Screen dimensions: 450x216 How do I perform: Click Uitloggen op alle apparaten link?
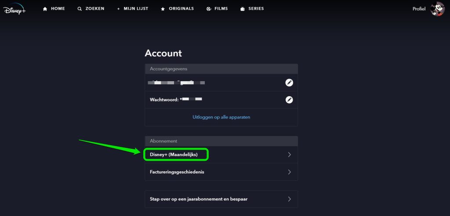pyautogui.click(x=221, y=117)
